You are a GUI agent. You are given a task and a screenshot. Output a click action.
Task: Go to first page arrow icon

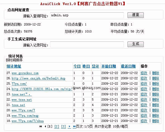[41, 126]
